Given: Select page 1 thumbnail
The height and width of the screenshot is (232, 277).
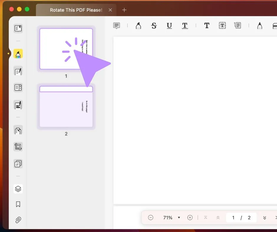Looking at the screenshot, I should click(66, 49).
